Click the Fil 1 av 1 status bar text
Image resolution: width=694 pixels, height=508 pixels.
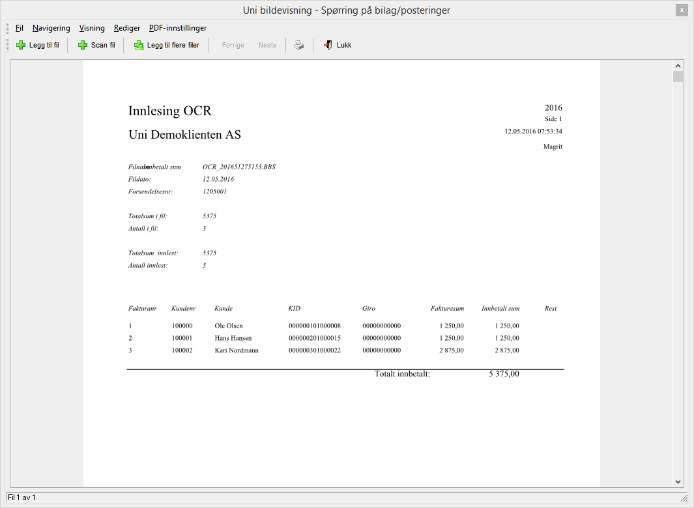[22, 498]
